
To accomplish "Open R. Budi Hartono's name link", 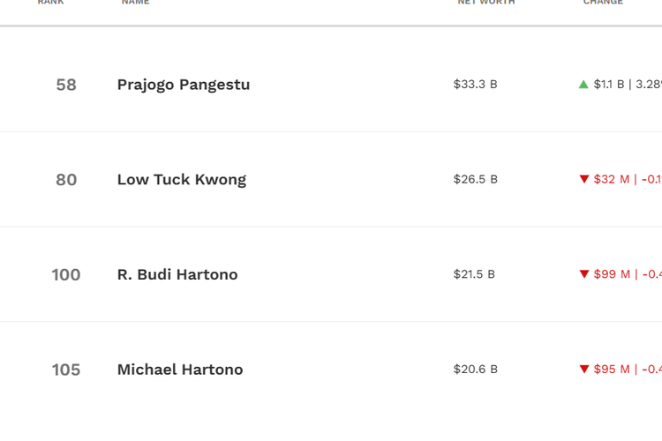I will click(177, 274).
